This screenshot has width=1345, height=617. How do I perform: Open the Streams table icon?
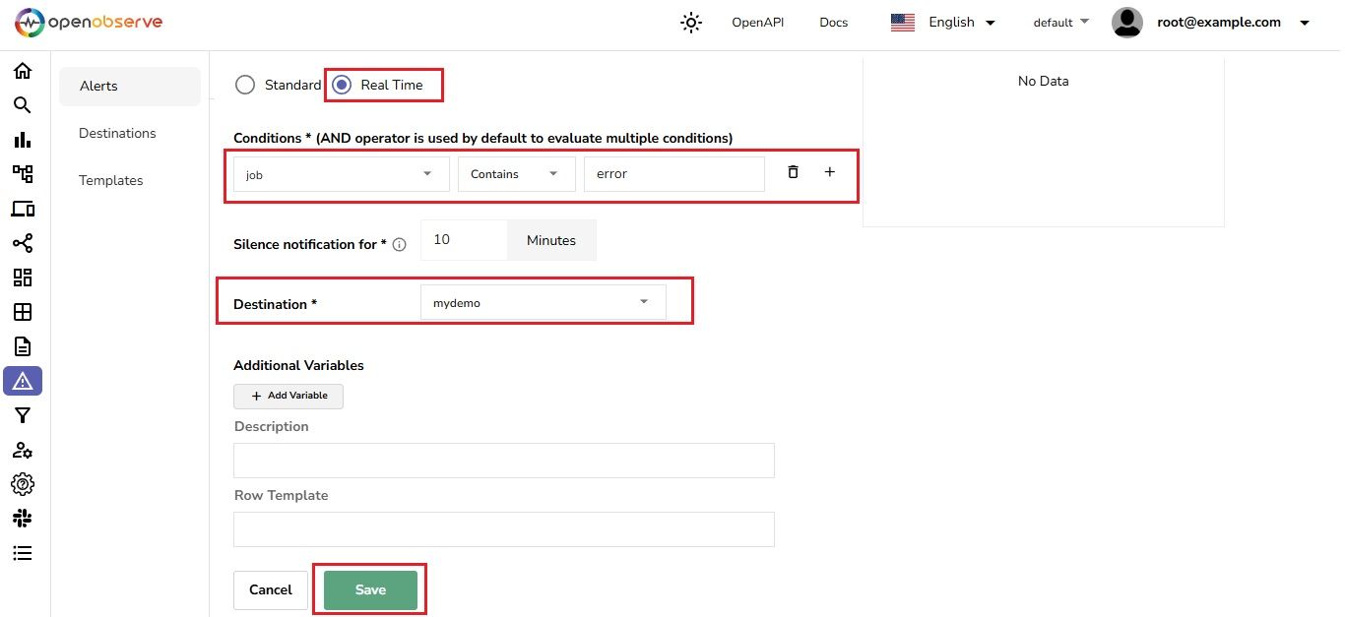click(23, 311)
